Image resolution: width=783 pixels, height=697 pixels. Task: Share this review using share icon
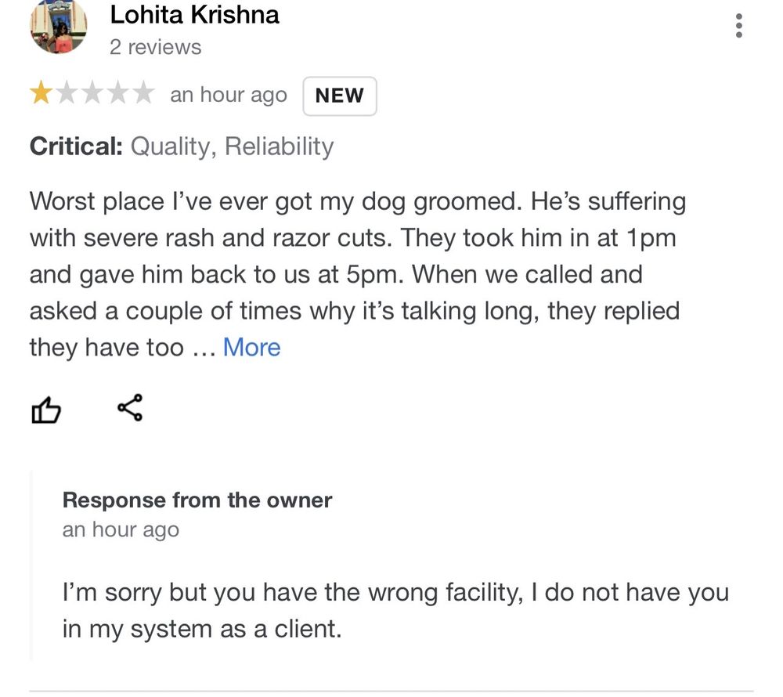(130, 407)
